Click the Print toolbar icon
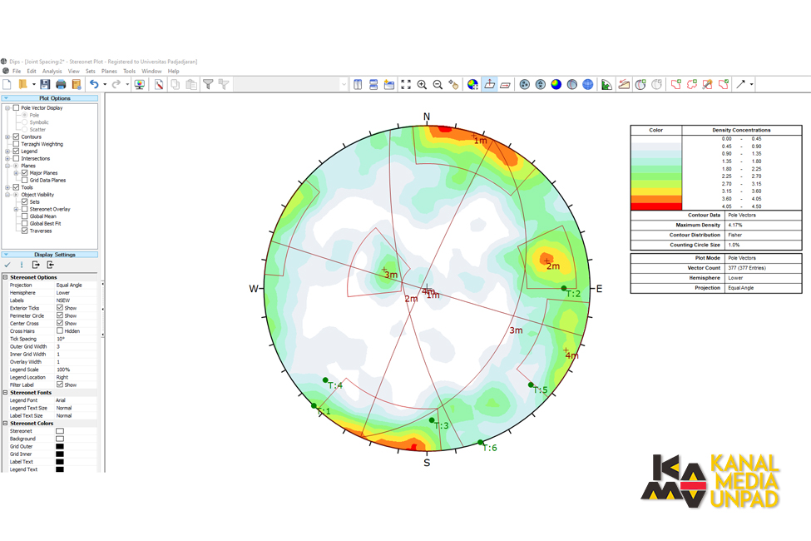 pos(61,85)
